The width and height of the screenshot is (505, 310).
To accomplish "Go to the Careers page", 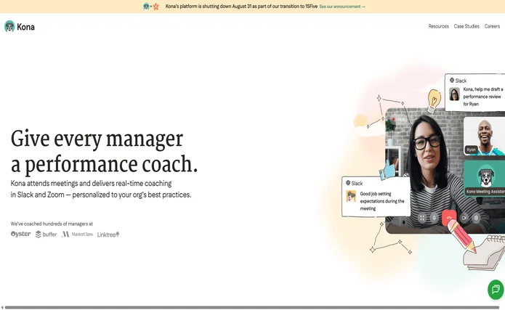I will (492, 27).
